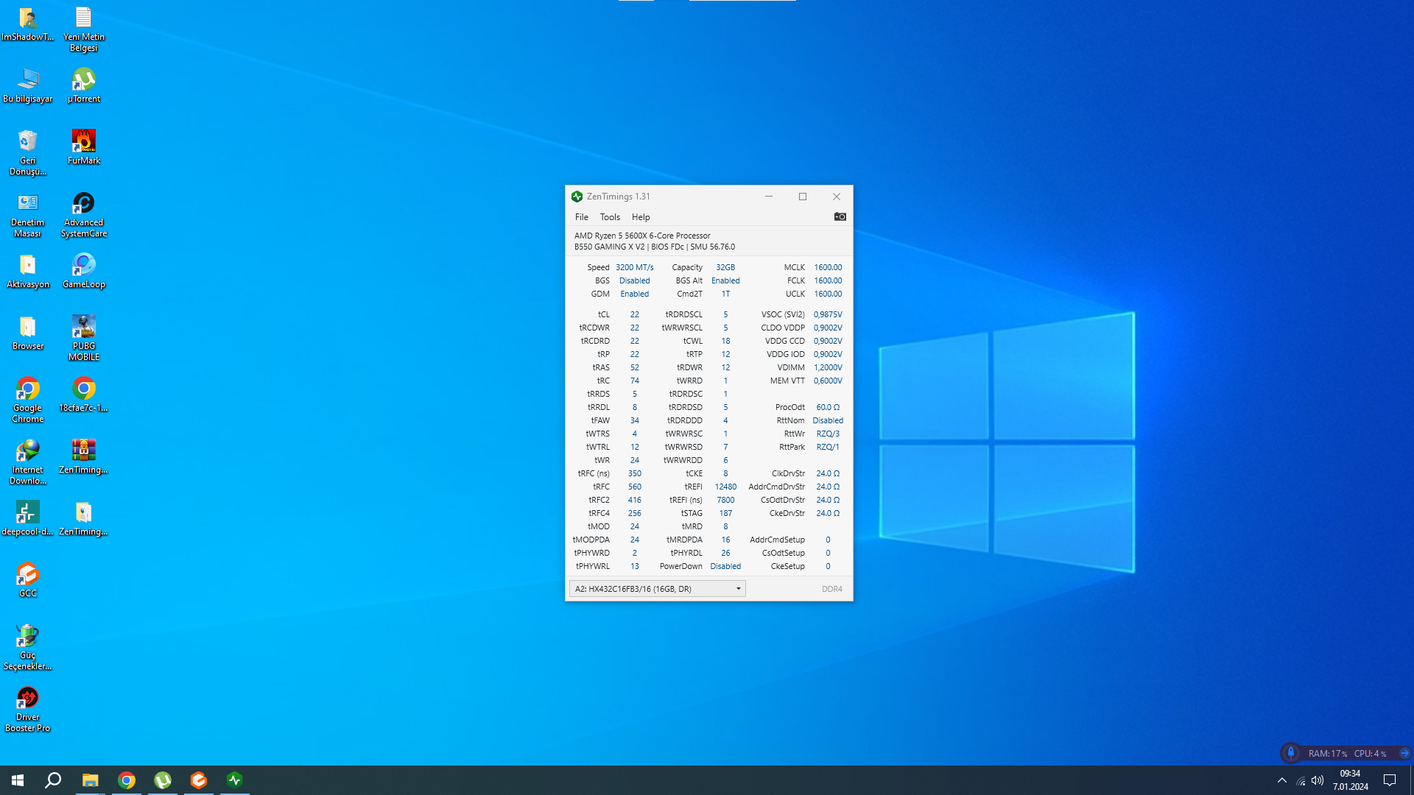
Task: Open the Windows Start menu
Action: coord(18,780)
